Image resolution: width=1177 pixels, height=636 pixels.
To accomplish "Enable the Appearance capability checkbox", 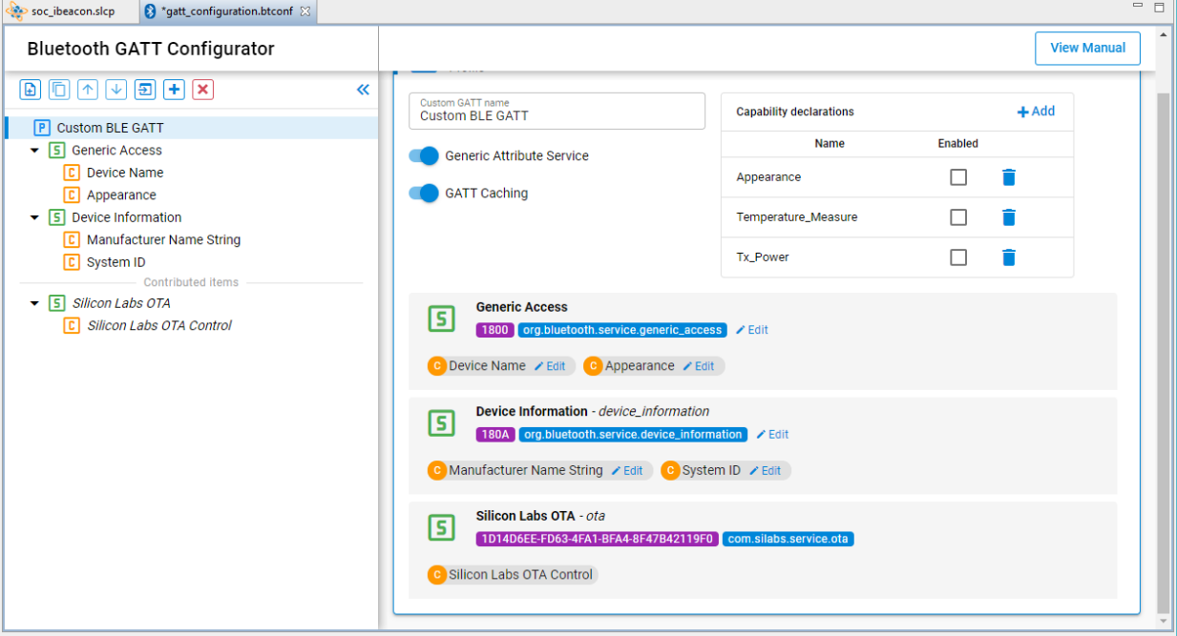I will (958, 177).
